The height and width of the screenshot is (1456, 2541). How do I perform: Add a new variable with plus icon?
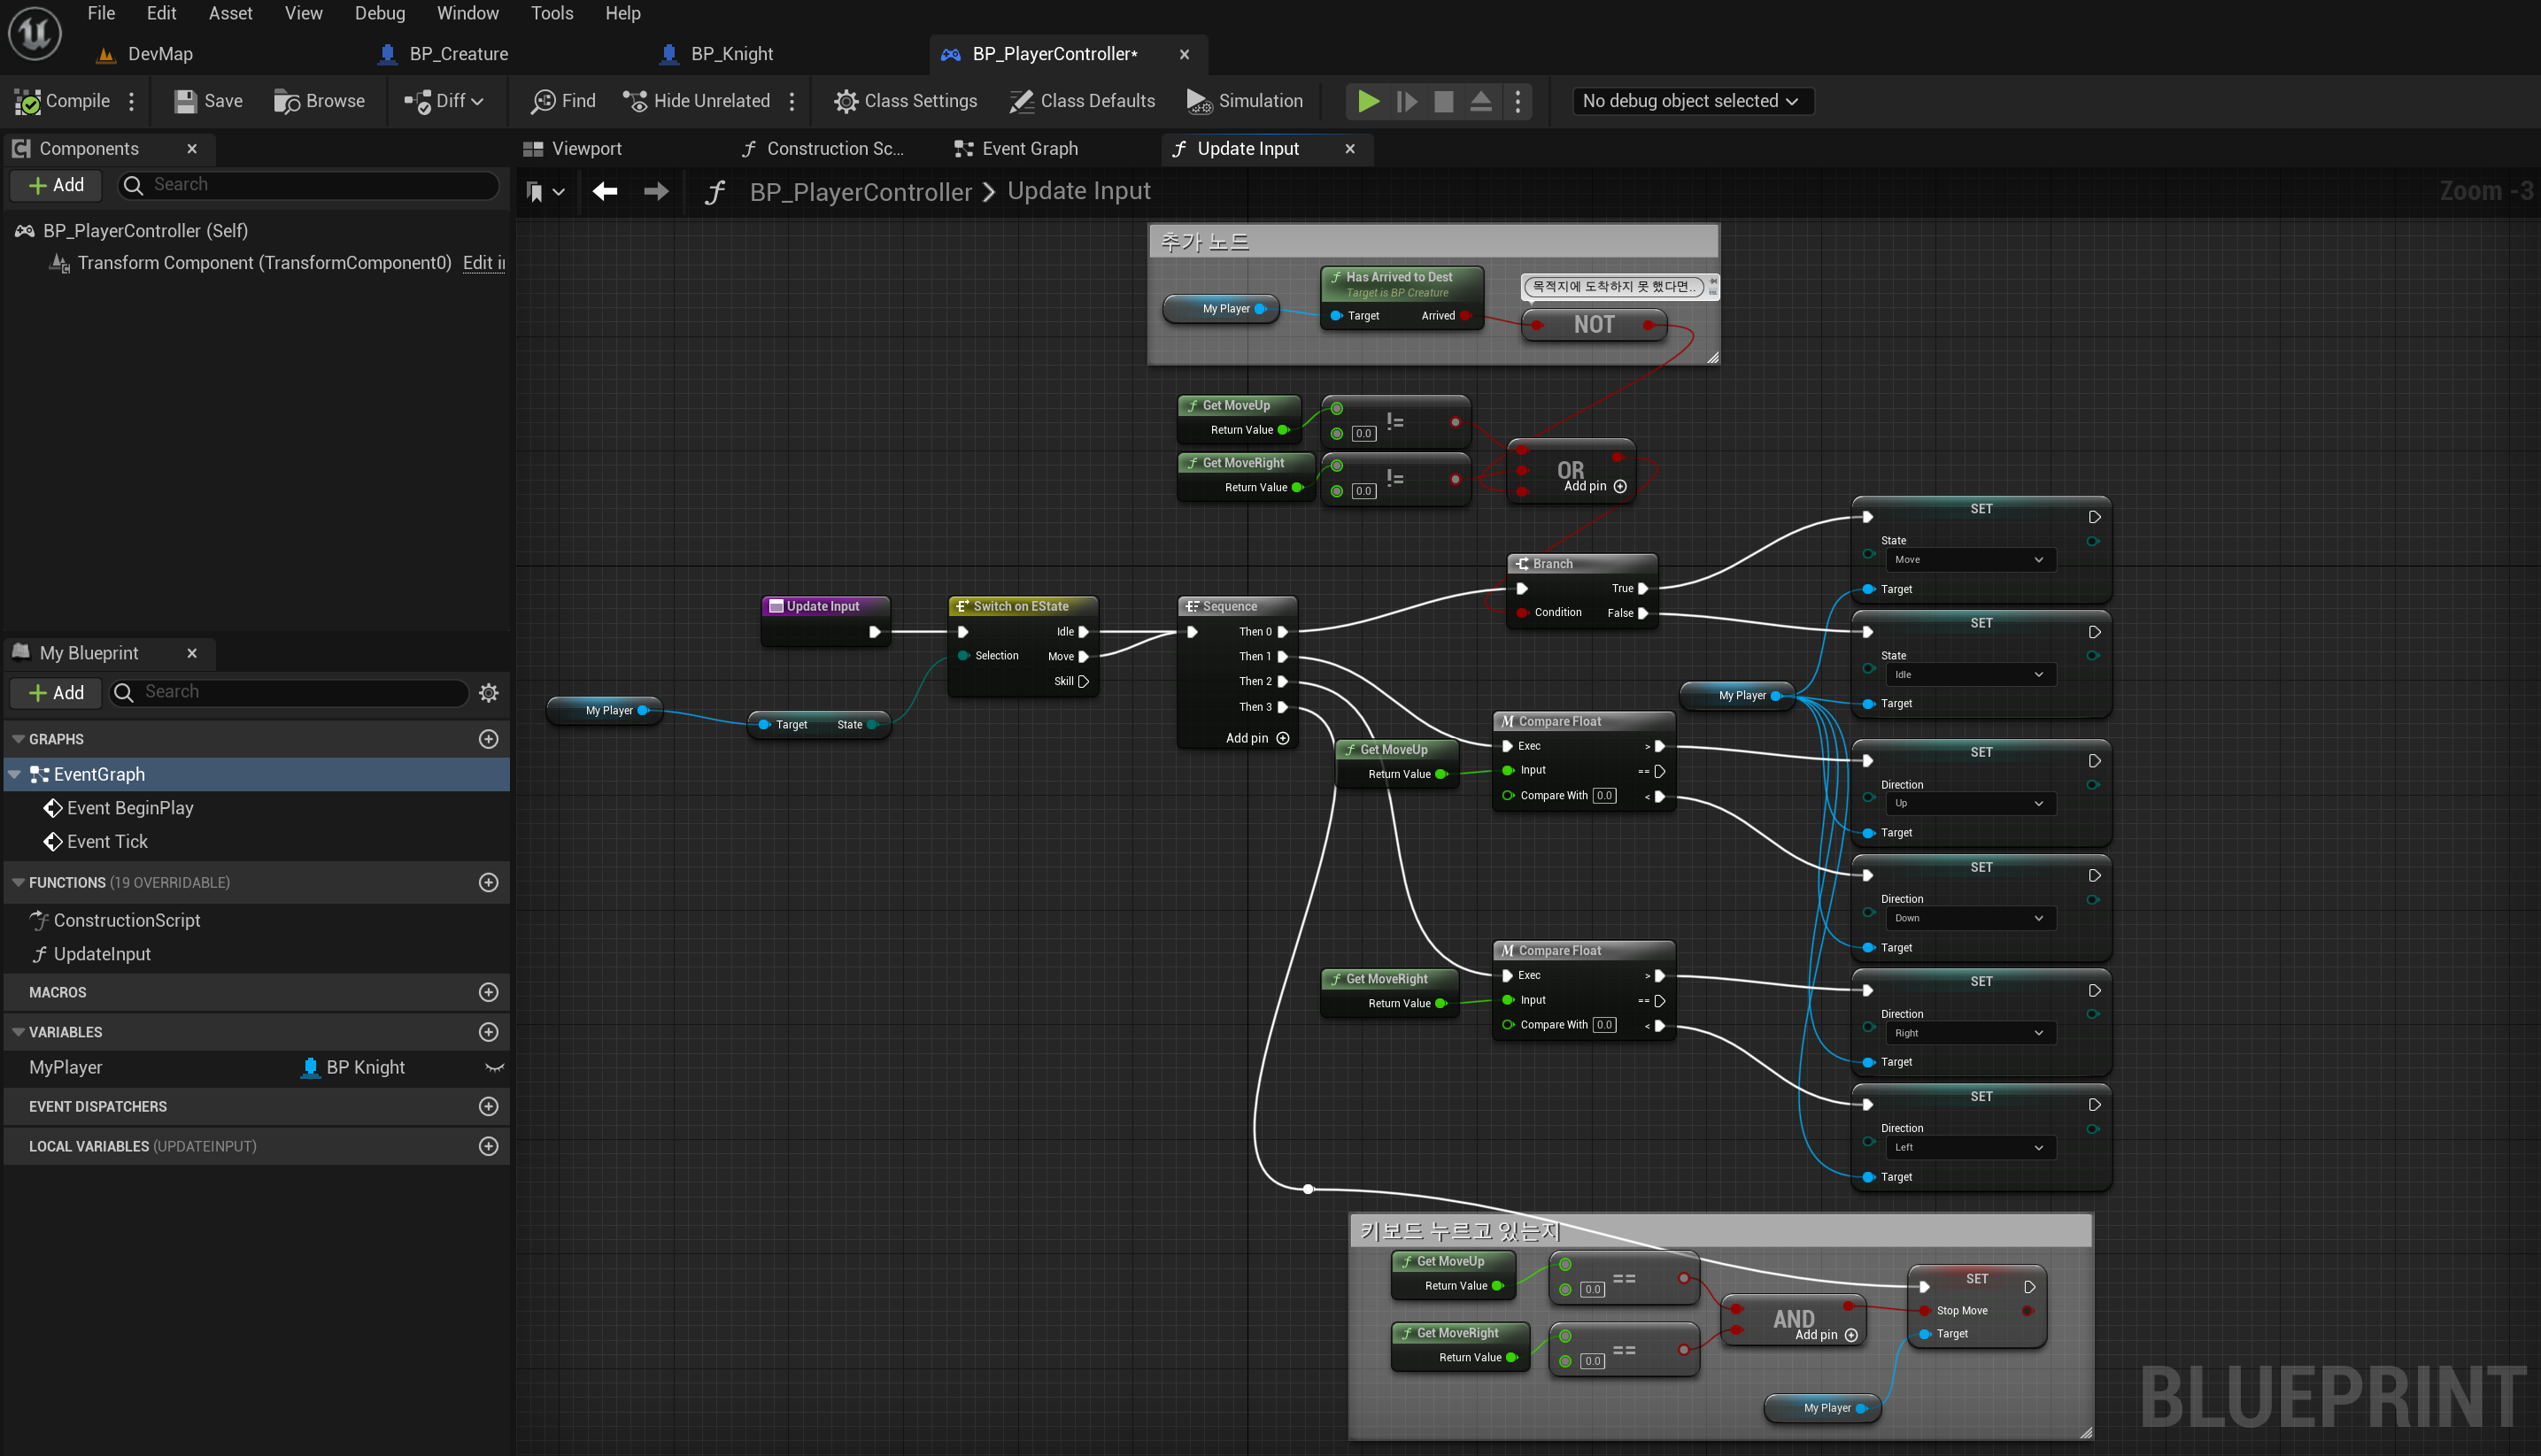coord(489,1032)
